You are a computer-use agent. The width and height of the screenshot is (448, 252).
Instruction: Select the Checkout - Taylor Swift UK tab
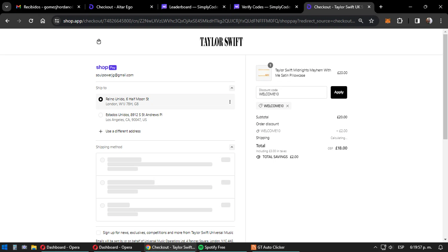(x=339, y=7)
